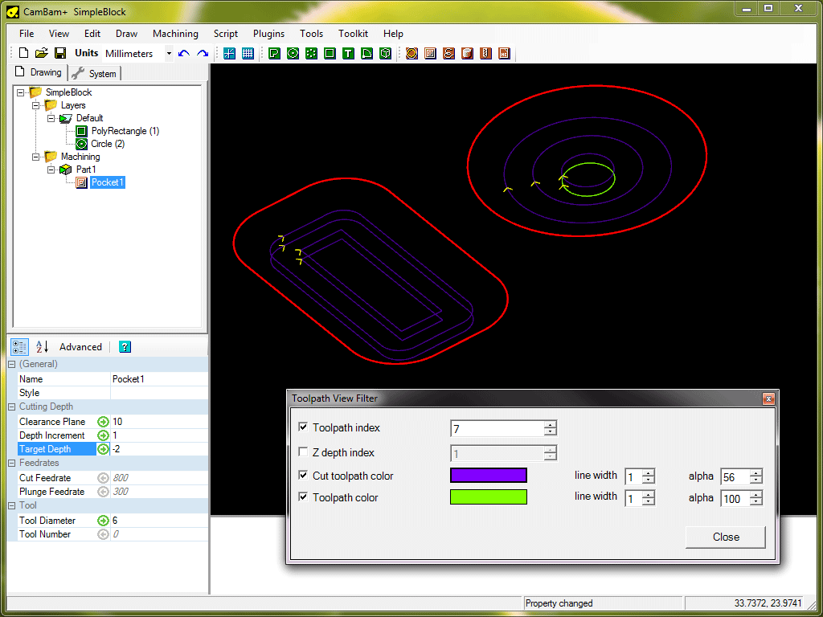Select the Circle drawing tool
Viewport: 823px width, 617px height.
click(x=293, y=54)
